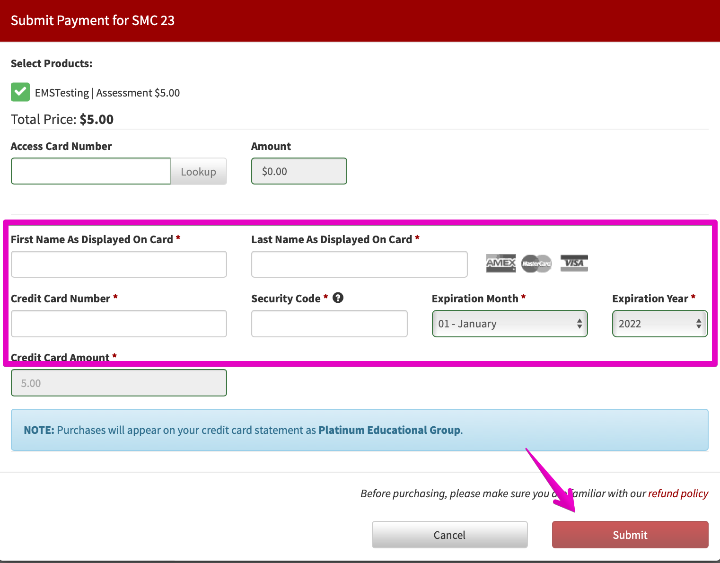Click the AMEX card logo
This screenshot has height=563, width=720.
(x=501, y=263)
